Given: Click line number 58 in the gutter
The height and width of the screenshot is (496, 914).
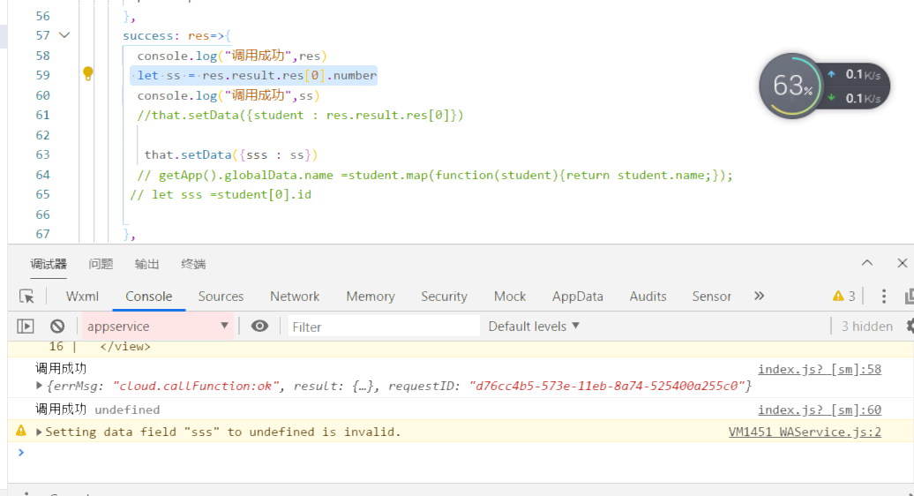Looking at the screenshot, I should click(42, 56).
